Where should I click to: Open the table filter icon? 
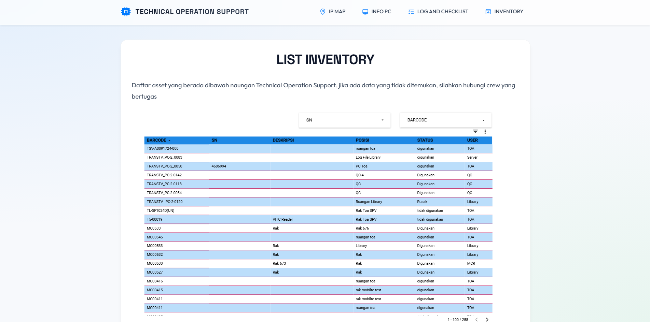click(475, 131)
